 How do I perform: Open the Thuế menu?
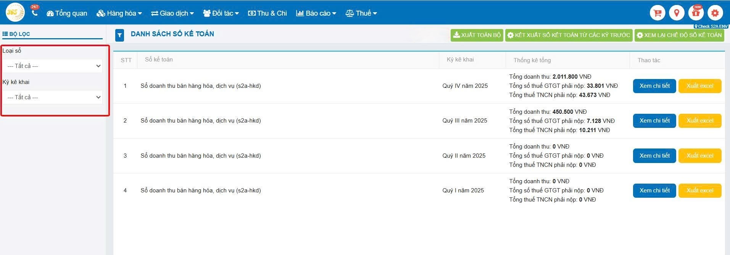(x=361, y=13)
